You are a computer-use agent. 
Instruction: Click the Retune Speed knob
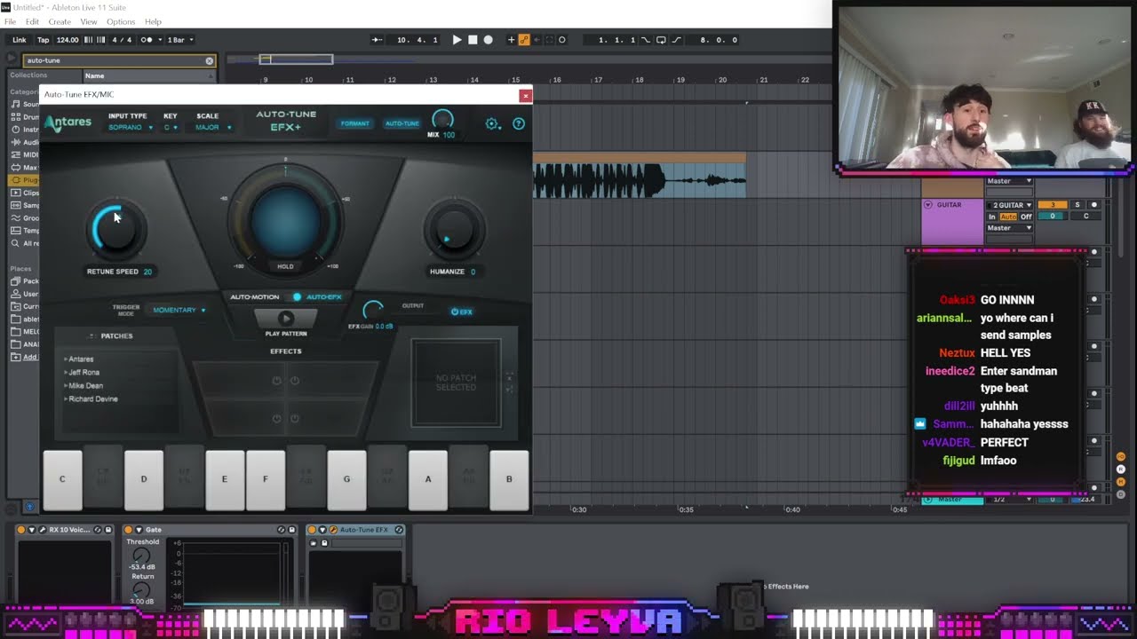coord(116,229)
